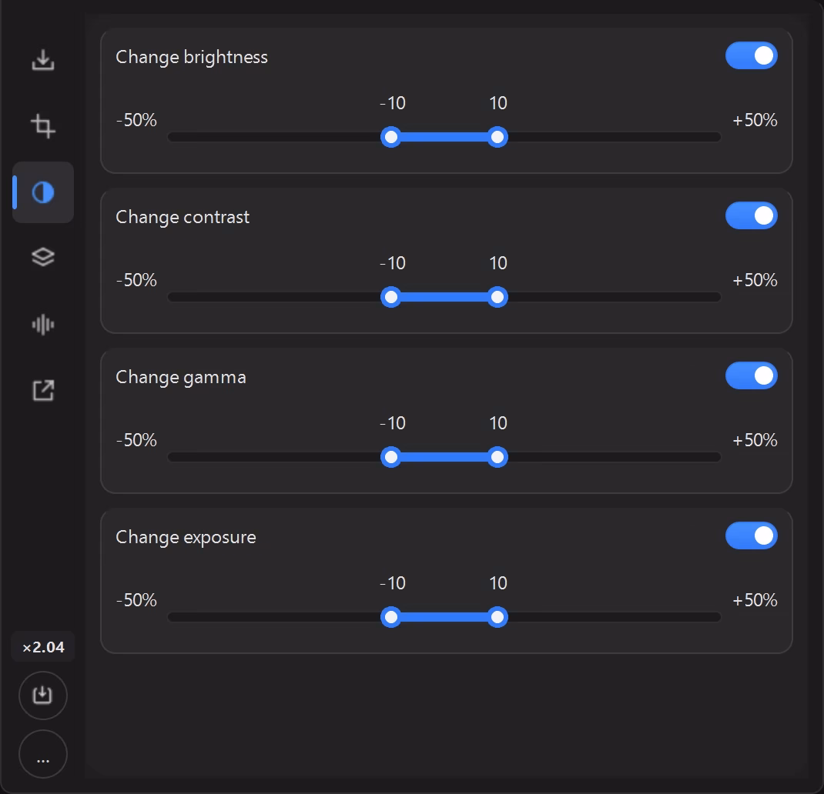Click contrast slider's lower -10 handle
Screen dimensions: 824x794
point(391,297)
